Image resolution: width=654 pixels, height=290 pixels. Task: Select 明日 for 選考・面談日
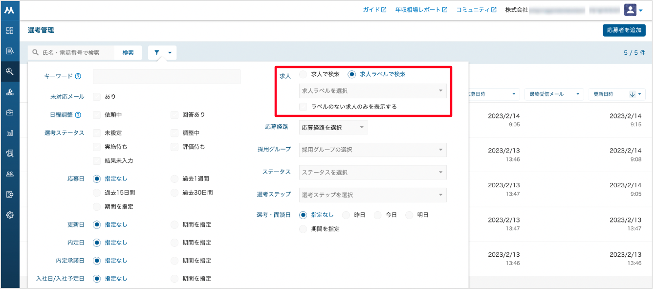(x=409, y=215)
